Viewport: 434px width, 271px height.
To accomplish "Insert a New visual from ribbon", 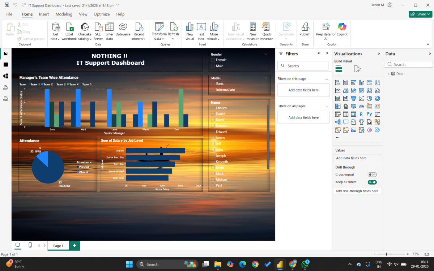I will [x=190, y=27].
